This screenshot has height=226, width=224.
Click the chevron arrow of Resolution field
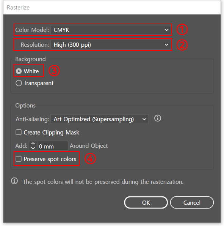tap(166, 45)
